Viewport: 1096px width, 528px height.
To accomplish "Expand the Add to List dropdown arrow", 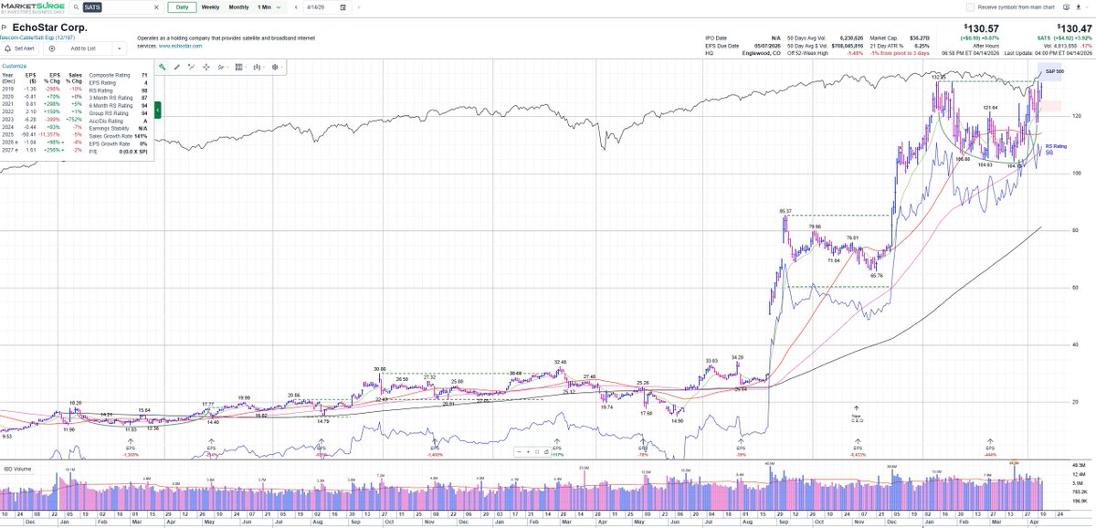I will [x=119, y=48].
